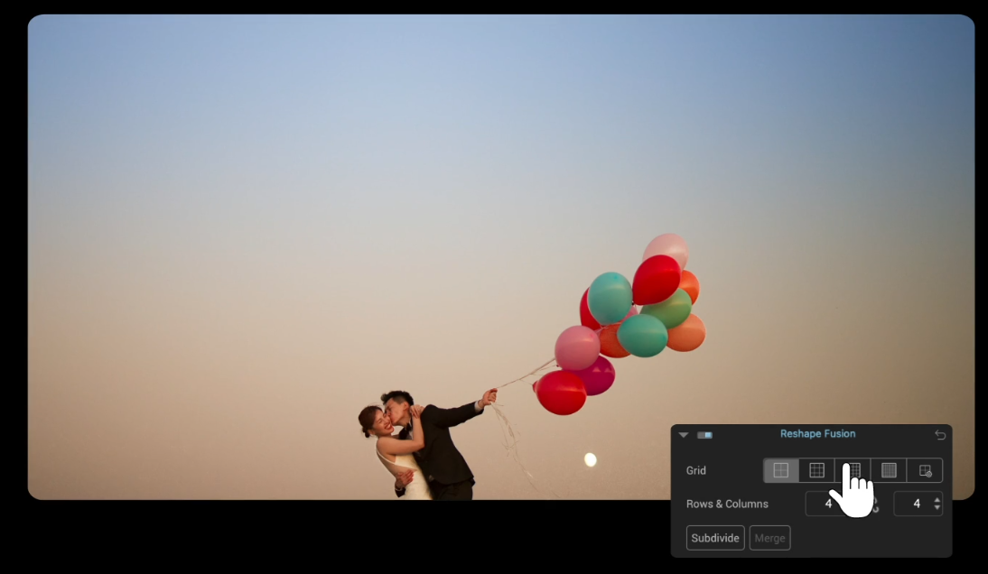988x574 pixels.
Task: Click the Subdivide button
Action: tap(715, 538)
